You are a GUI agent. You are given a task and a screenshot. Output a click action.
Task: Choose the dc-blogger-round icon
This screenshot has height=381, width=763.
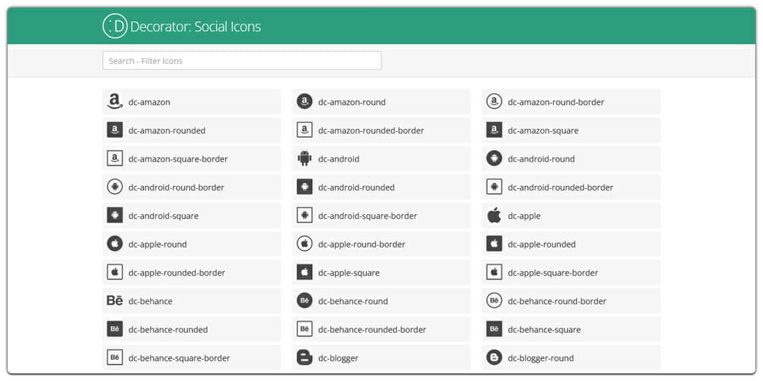pos(494,357)
